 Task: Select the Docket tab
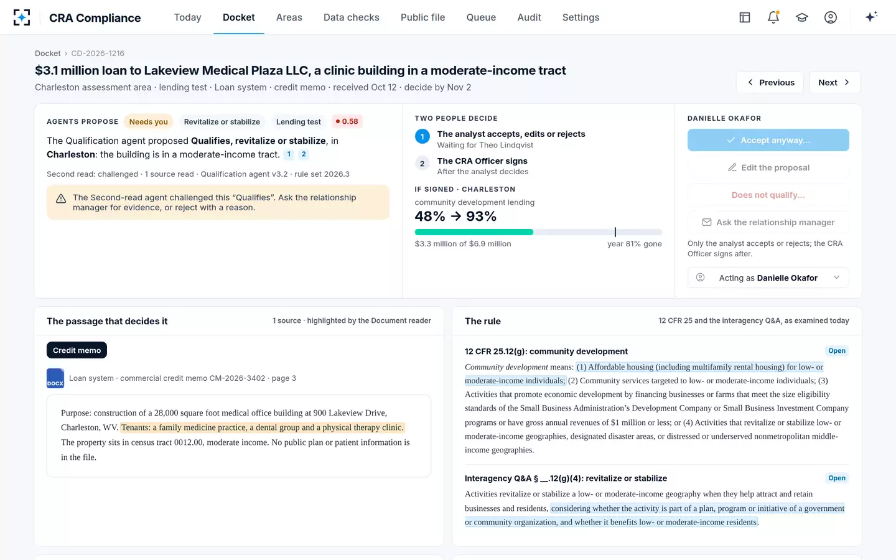[x=239, y=17]
